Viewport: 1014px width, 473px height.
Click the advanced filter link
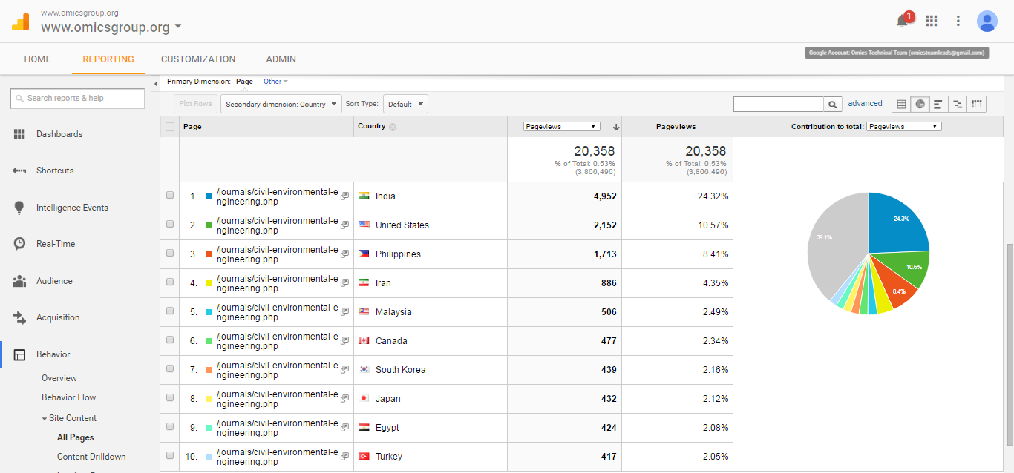[866, 104]
